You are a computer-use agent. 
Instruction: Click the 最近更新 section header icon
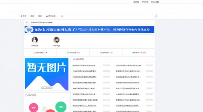74,59
